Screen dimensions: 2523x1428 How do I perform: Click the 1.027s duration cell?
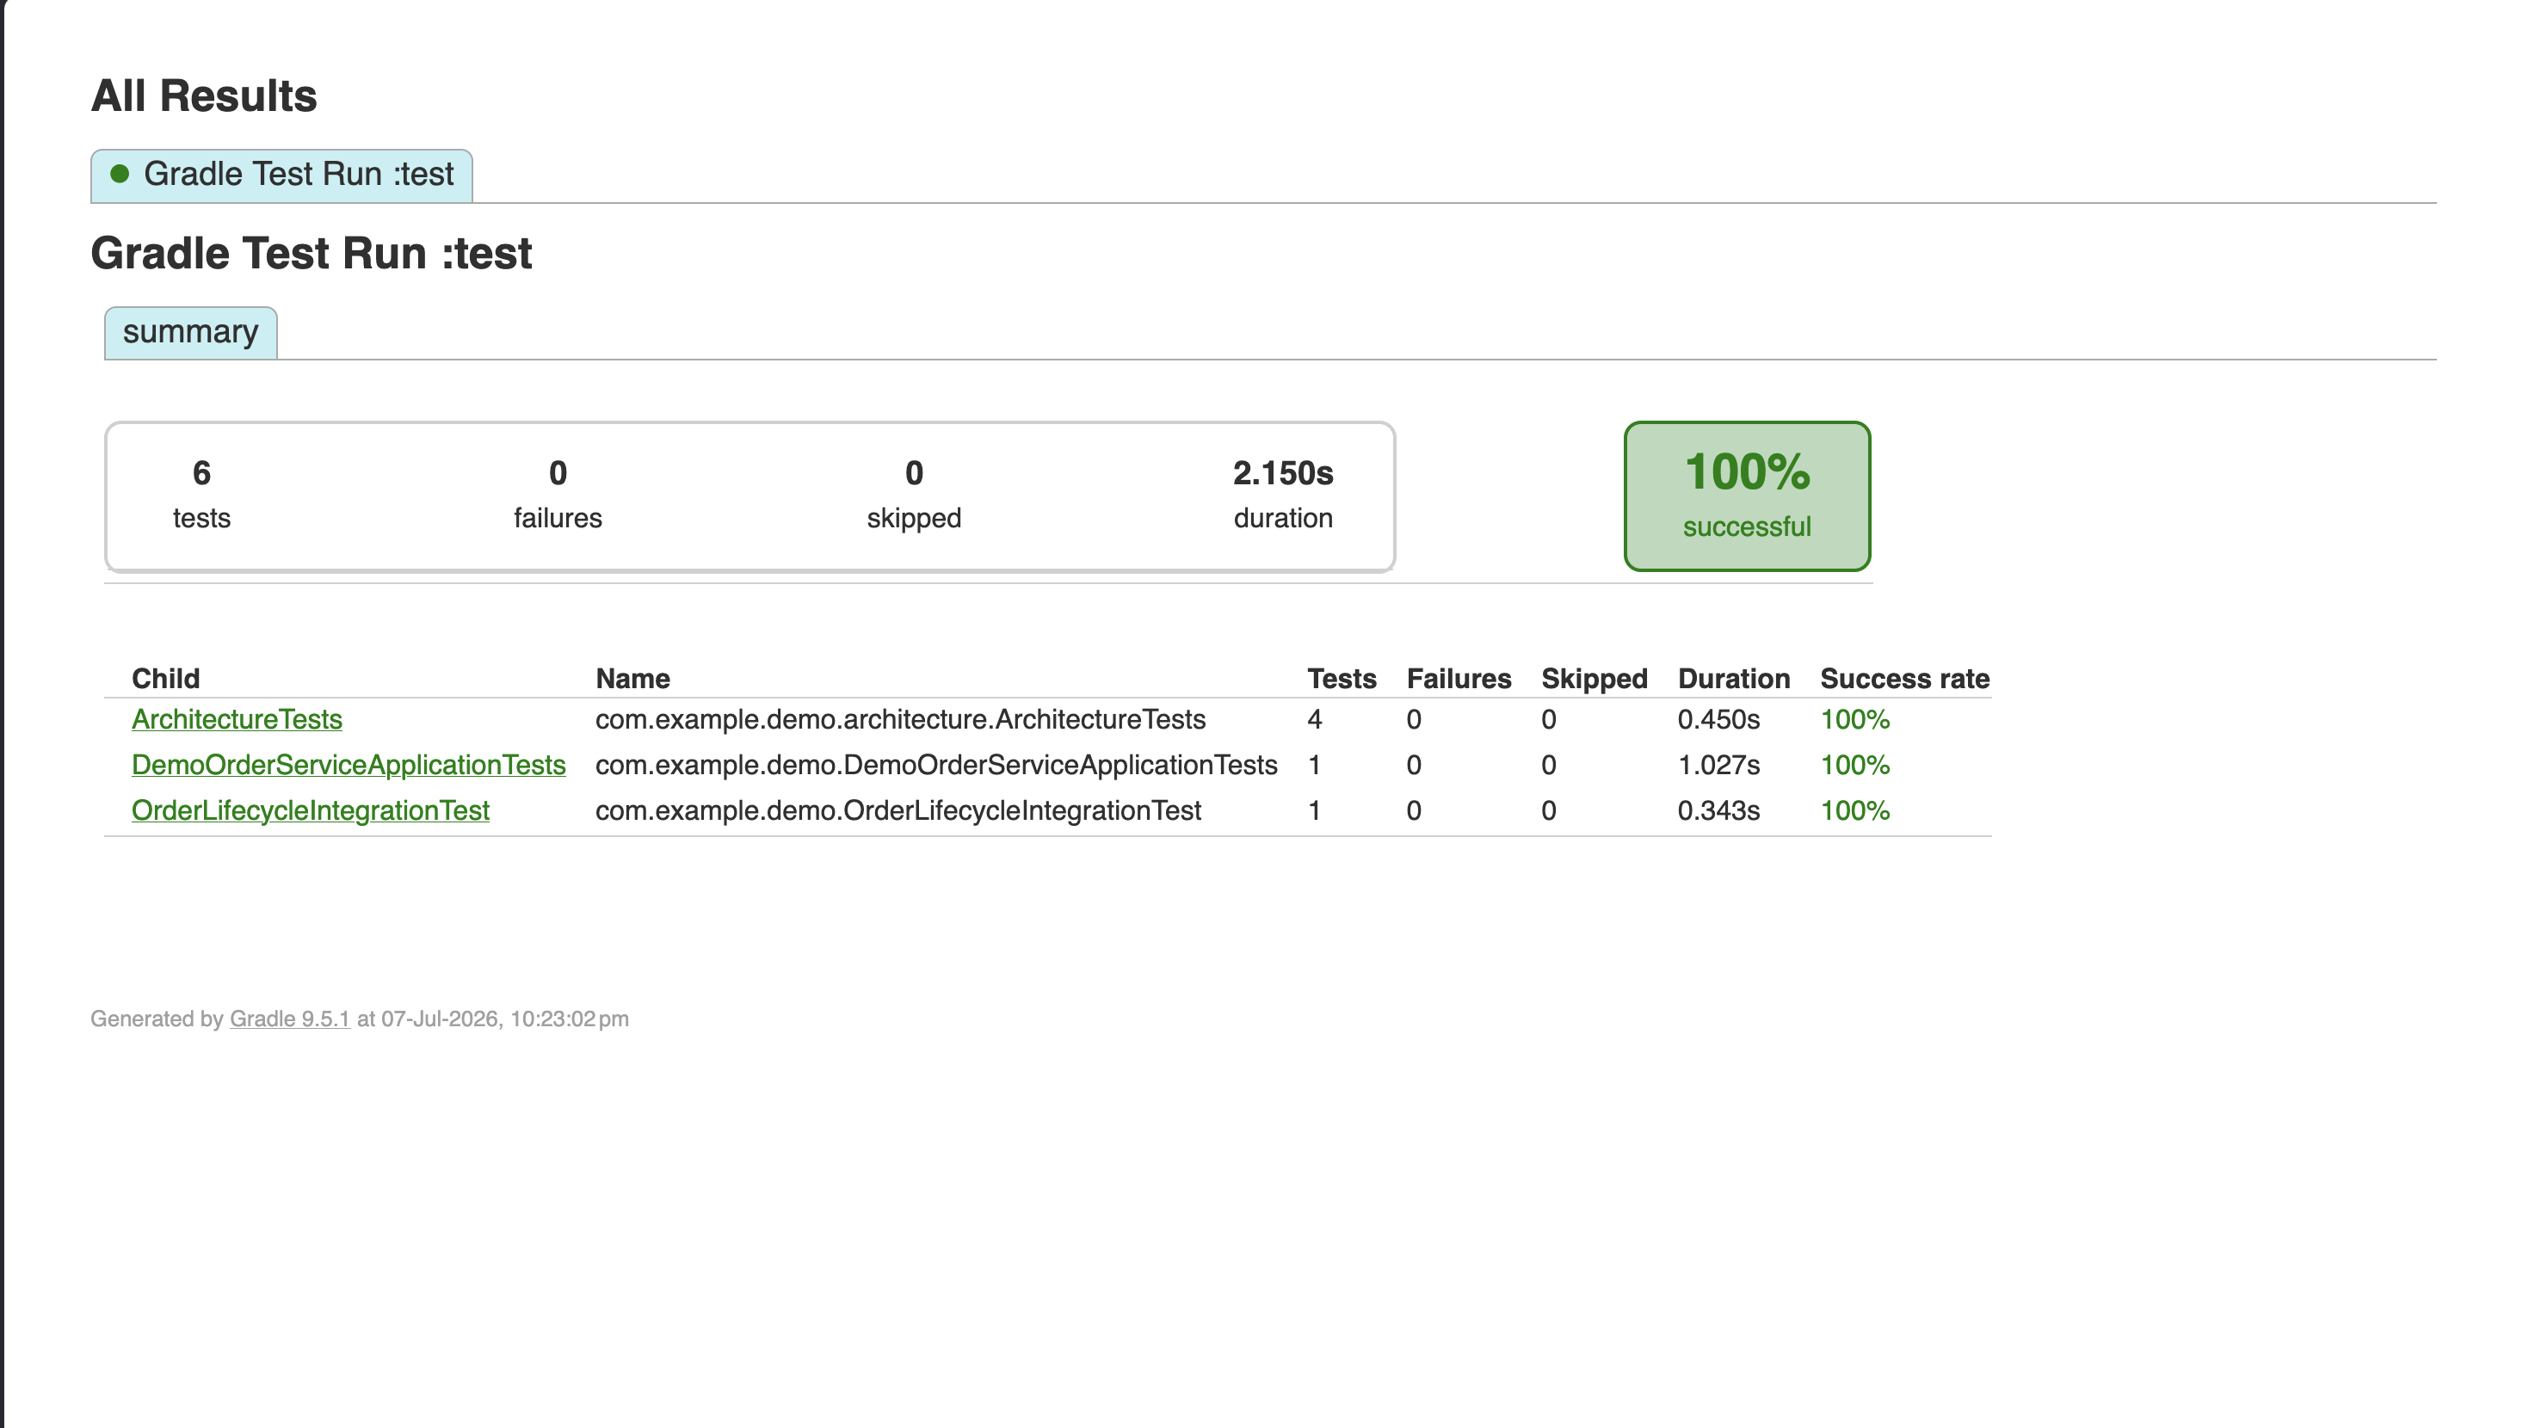tap(1718, 765)
